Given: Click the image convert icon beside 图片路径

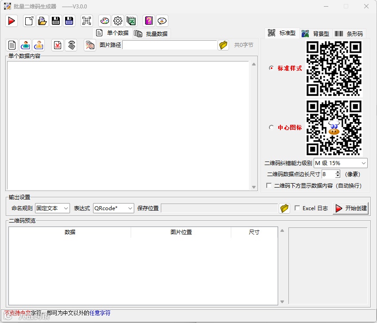Looking at the screenshot, I should (x=90, y=45).
